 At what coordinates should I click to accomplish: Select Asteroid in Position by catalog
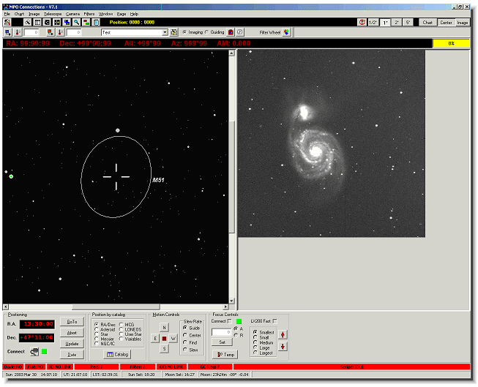click(97, 329)
